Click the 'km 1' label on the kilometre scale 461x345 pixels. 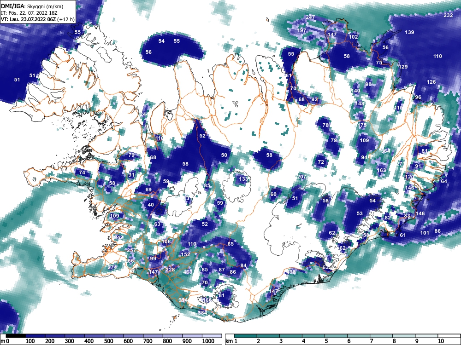[x=231, y=341]
